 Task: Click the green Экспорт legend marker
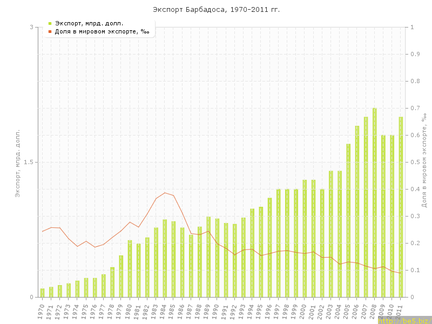coord(50,23)
